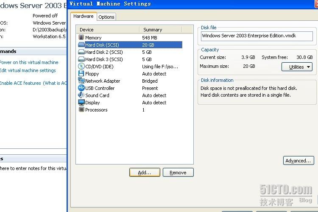
Task: Click the Sound Card speaker icon
Action: pyautogui.click(x=81, y=95)
